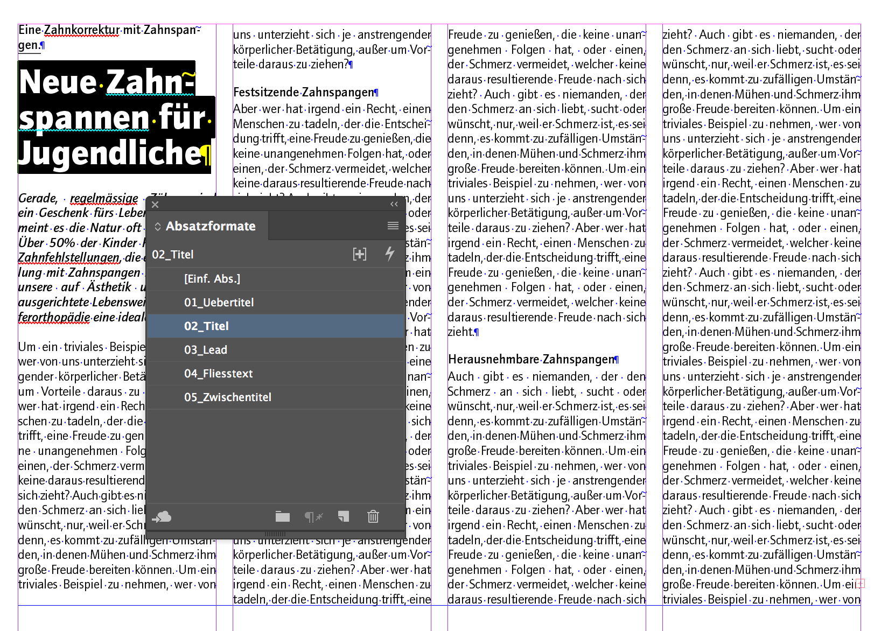Open the Absatzformate panel menu
Viewport: 881px width, 631px height.
click(393, 226)
